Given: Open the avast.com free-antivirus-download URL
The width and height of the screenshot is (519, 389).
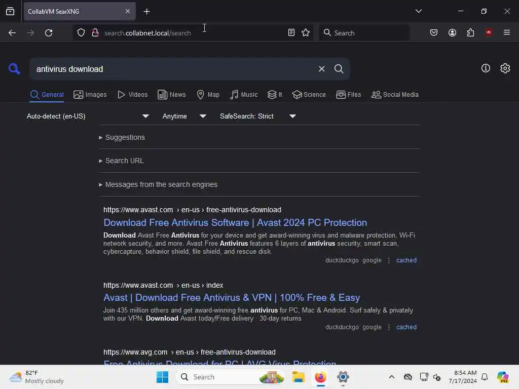Looking at the screenshot, I should (192, 210).
